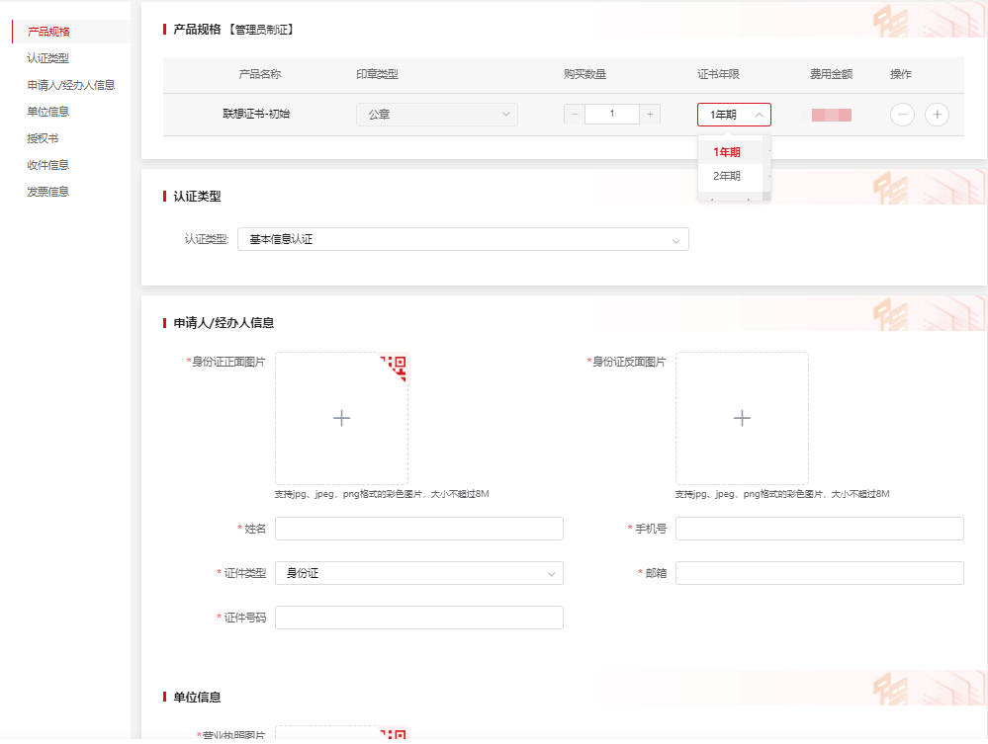The height and width of the screenshot is (744, 988).
Task: Go to 认证类型 in sidebar
Action: click(48, 58)
